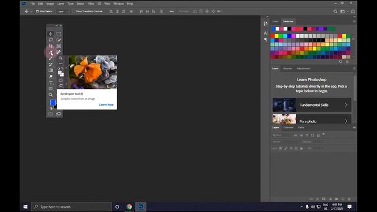This screenshot has width=377, height=212.
Task: Expand the Fix a photo chevron
Action: pyautogui.click(x=346, y=121)
